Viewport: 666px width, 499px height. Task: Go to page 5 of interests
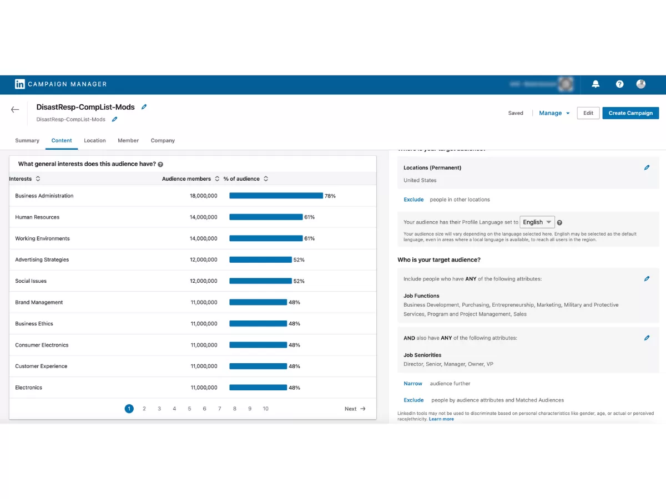[189, 409]
